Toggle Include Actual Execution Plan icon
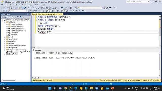162x91 pixels. point(53,11)
